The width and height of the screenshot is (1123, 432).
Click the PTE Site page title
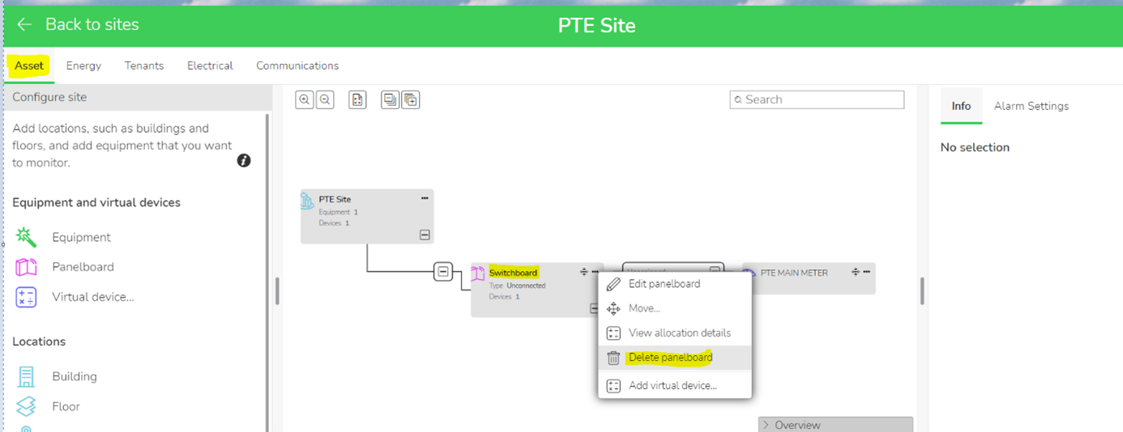click(596, 25)
